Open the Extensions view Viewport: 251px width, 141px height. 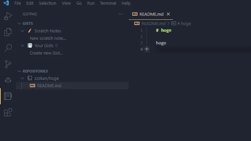(x=8, y=112)
